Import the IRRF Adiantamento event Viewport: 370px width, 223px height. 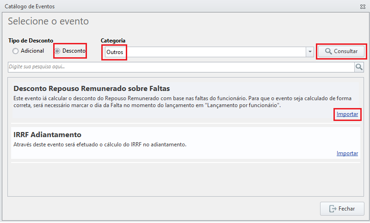(347, 153)
